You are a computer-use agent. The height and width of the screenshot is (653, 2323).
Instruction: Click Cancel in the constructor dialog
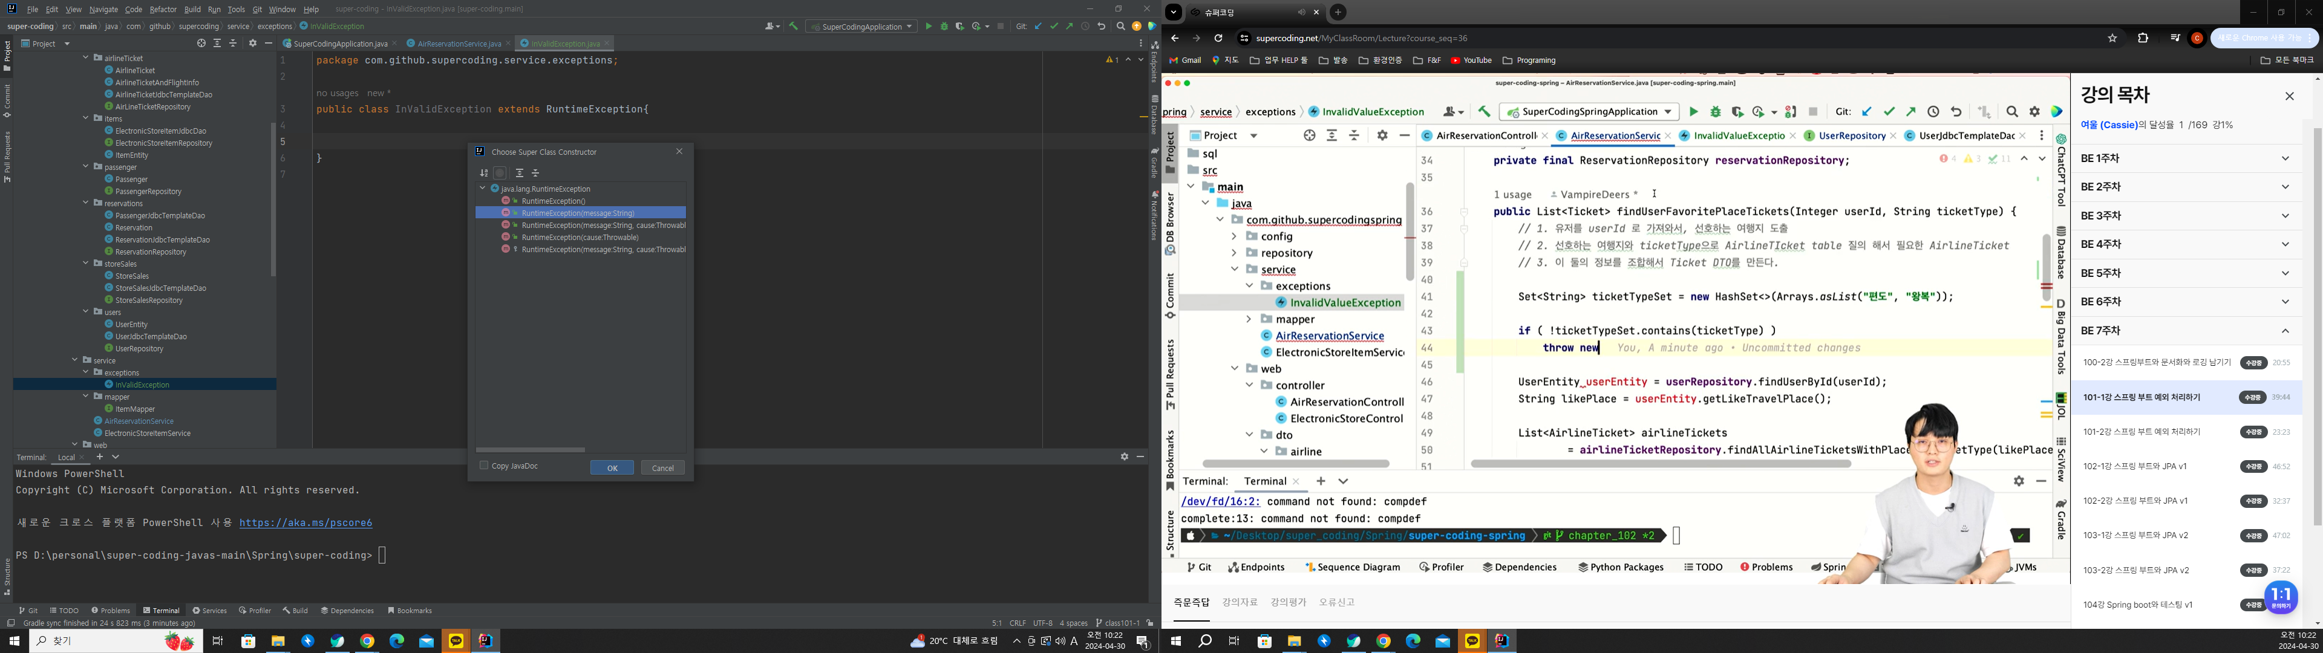pos(663,467)
